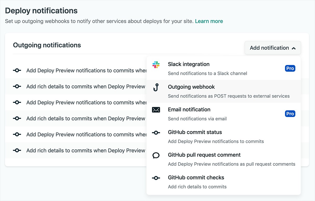The height and width of the screenshot is (201, 315).
Task: Click the first Deploy Preview notification row
Action: click(79, 70)
